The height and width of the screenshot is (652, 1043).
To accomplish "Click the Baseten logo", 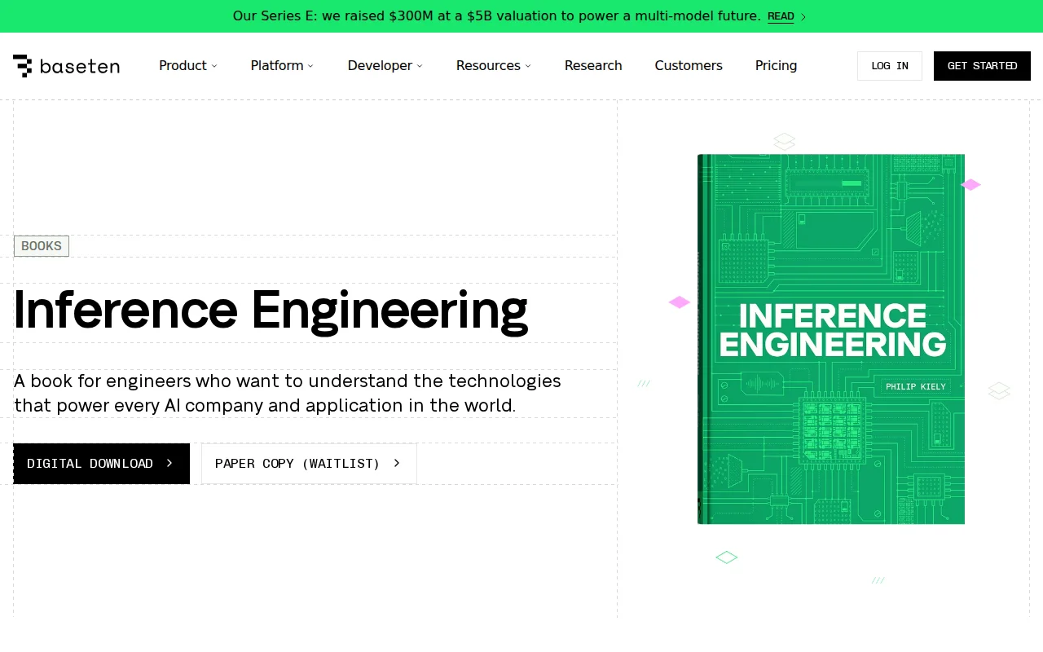I will [x=66, y=66].
